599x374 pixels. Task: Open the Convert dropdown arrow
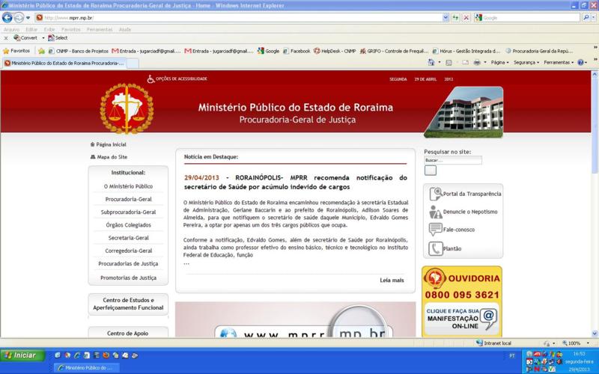[43, 38]
